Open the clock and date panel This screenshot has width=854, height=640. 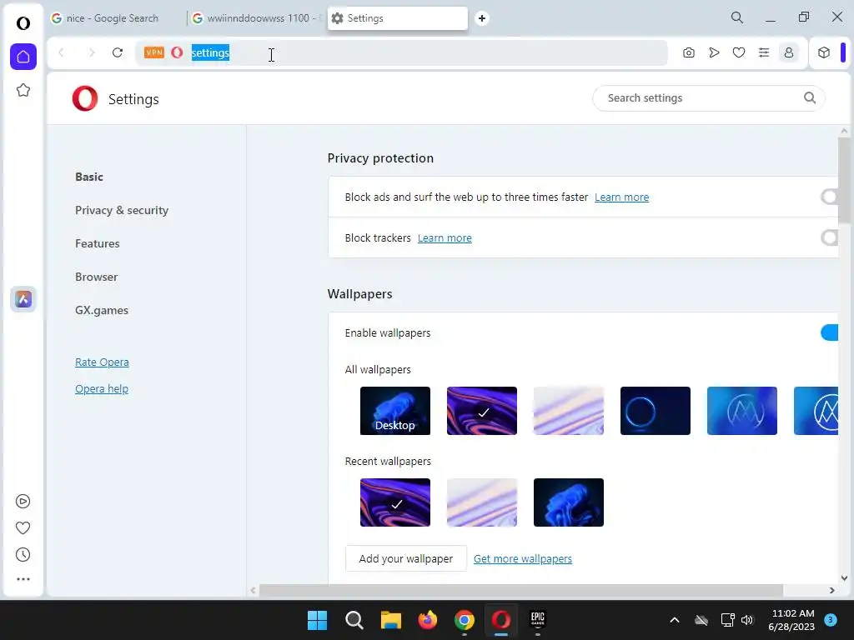(x=791, y=620)
